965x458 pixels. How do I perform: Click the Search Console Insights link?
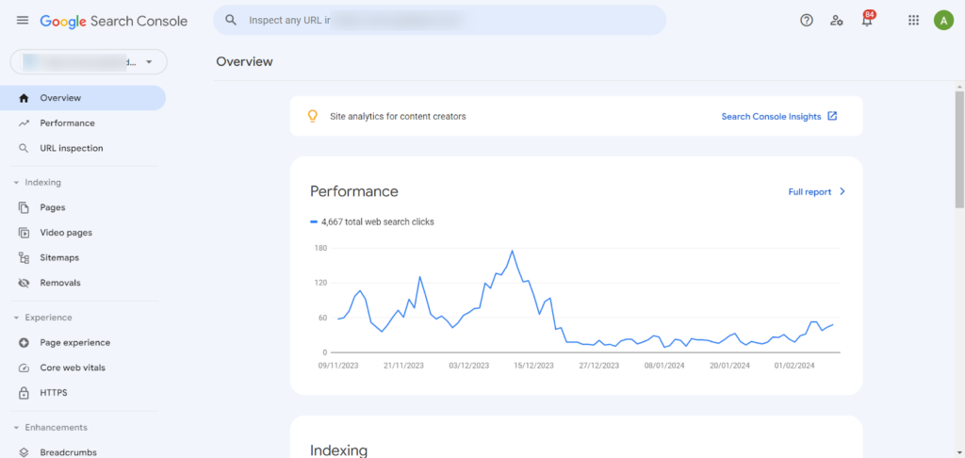pos(771,117)
